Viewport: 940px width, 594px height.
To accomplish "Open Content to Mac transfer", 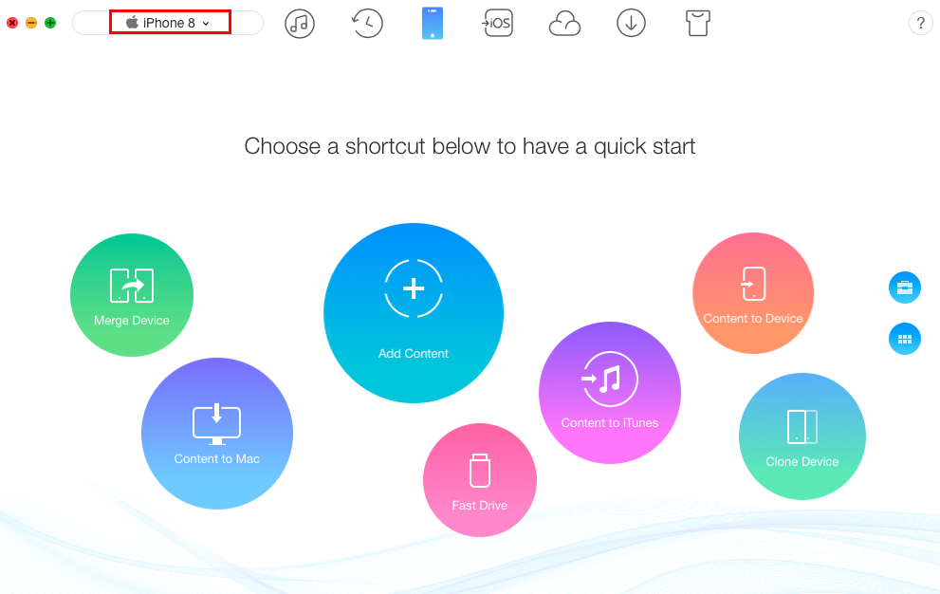I will (217, 434).
